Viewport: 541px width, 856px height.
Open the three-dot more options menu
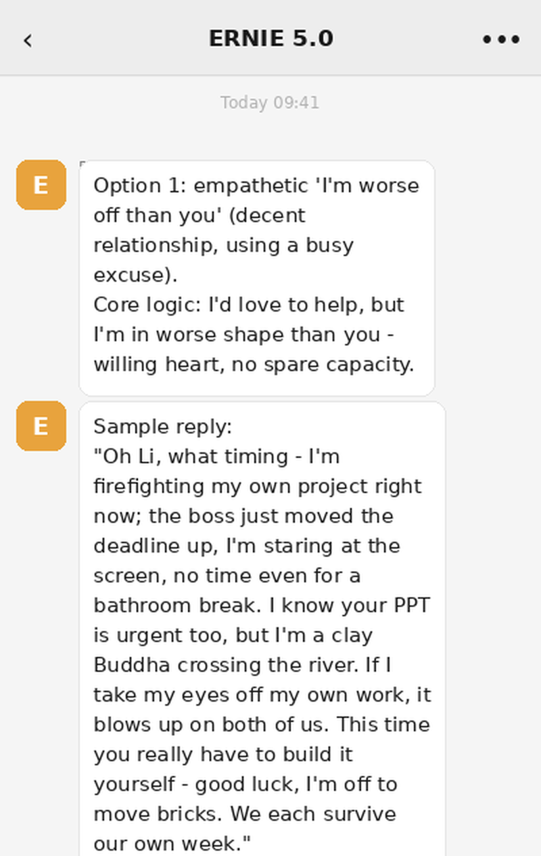click(x=501, y=39)
